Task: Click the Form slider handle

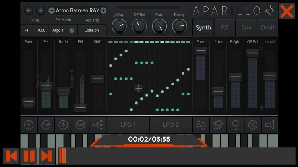Action: click(x=201, y=50)
